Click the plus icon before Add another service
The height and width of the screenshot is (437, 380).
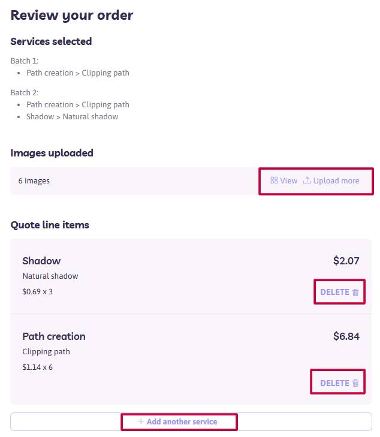tap(141, 421)
